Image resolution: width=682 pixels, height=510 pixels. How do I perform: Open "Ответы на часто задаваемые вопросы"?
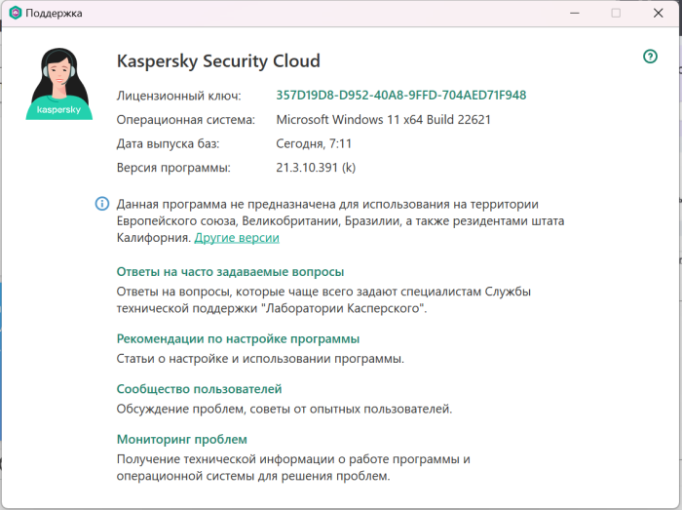click(x=230, y=271)
